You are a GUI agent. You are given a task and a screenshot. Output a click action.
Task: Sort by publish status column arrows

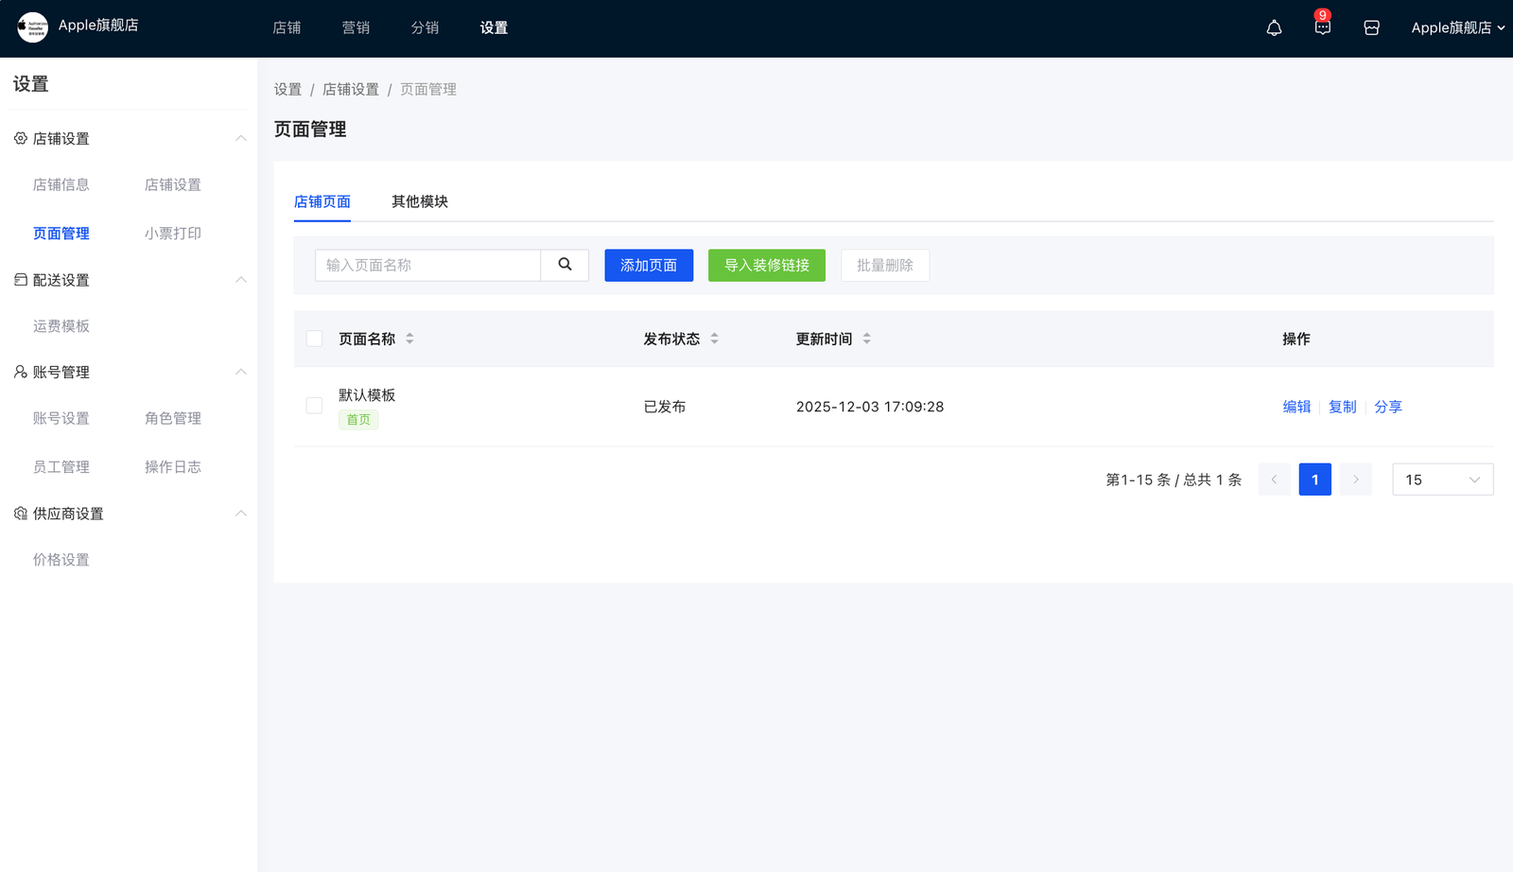[x=714, y=339]
